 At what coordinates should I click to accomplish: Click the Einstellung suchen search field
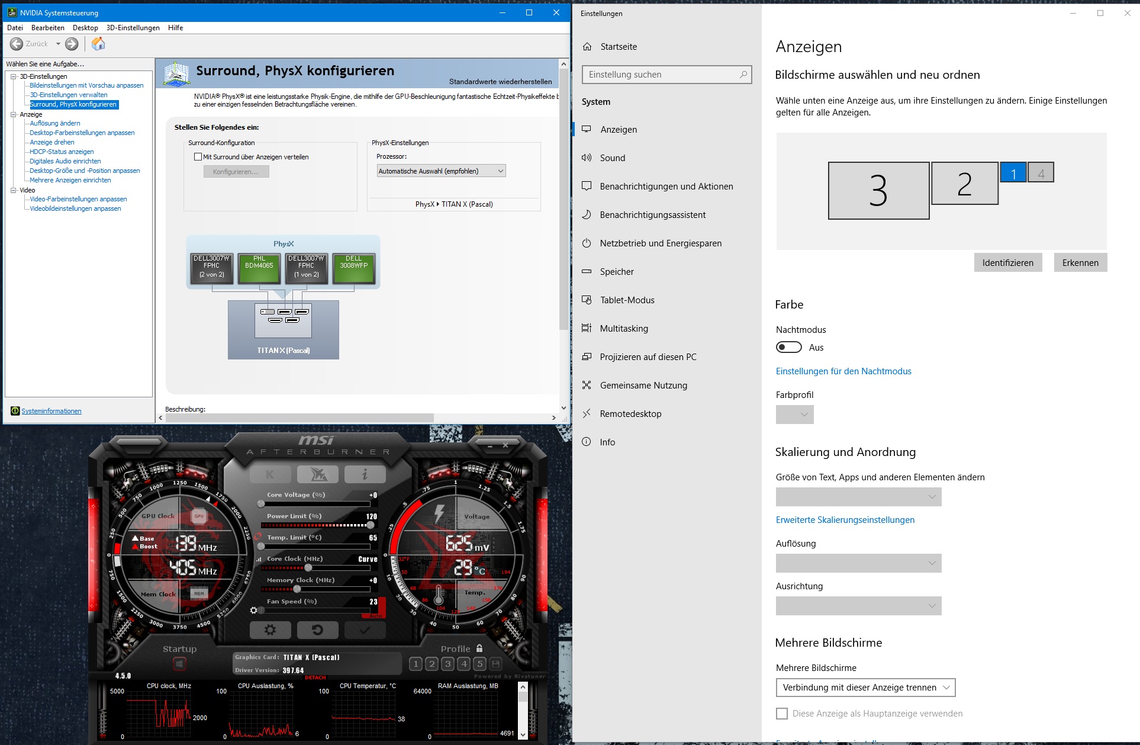pyautogui.click(x=667, y=75)
